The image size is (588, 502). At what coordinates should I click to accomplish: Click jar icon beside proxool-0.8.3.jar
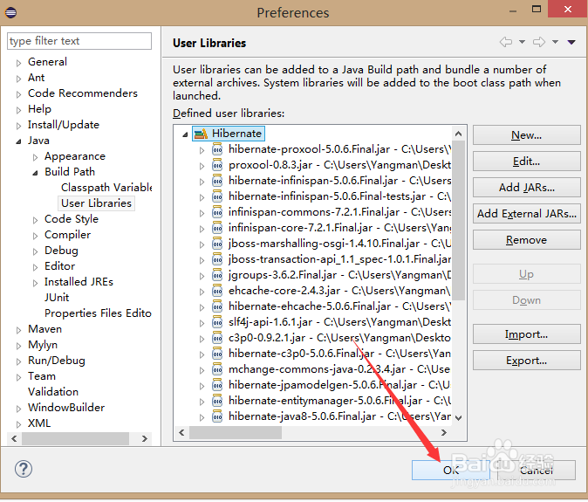[x=217, y=165]
